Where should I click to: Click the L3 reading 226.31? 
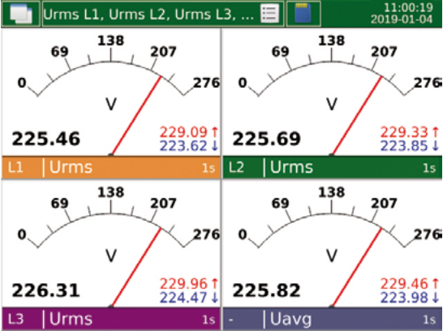[x=45, y=290]
